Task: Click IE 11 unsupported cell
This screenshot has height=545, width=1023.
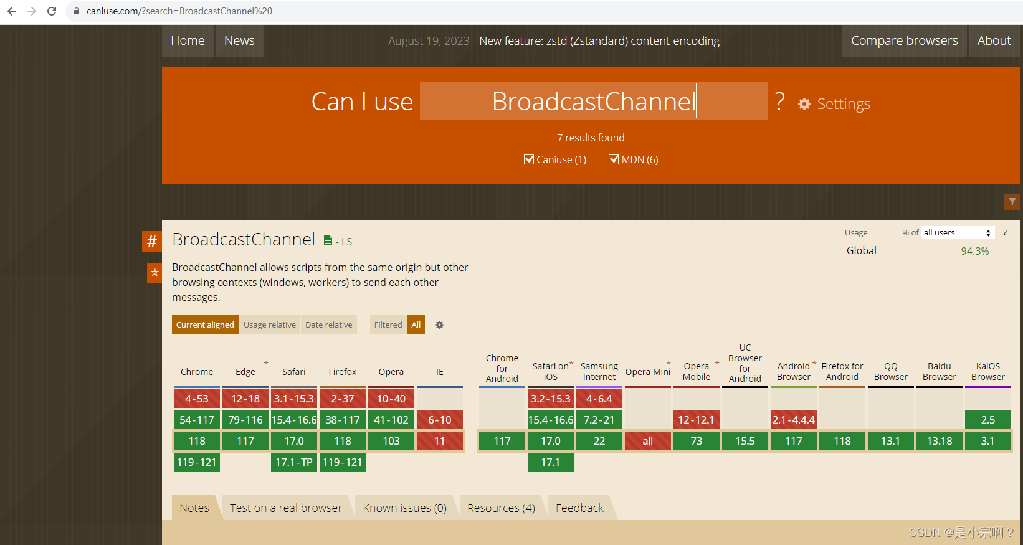Action: point(440,441)
